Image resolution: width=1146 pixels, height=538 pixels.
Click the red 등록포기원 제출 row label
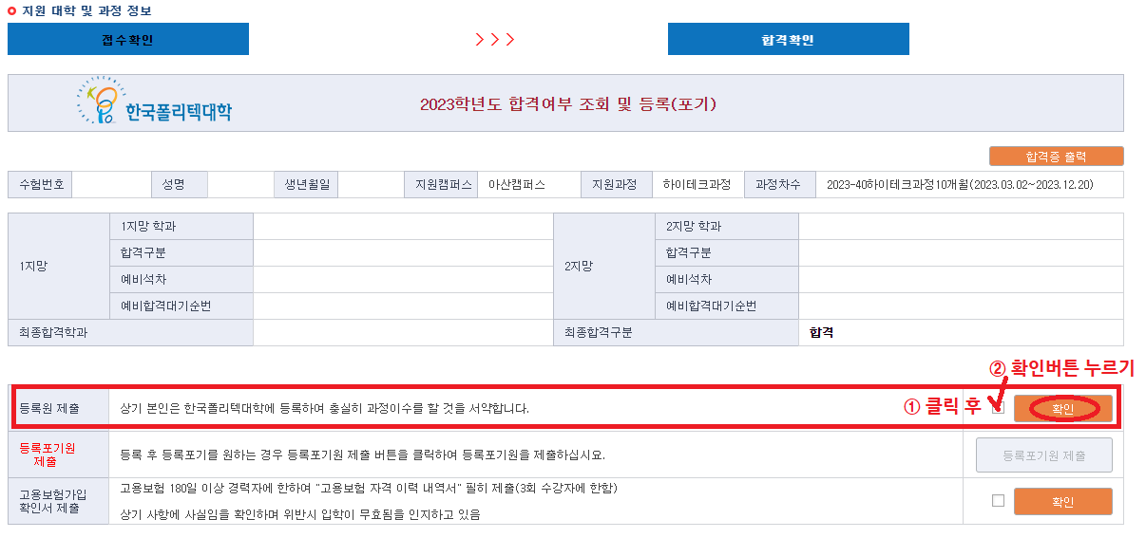47,455
